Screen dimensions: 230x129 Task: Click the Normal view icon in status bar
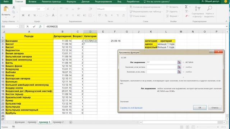(181, 127)
